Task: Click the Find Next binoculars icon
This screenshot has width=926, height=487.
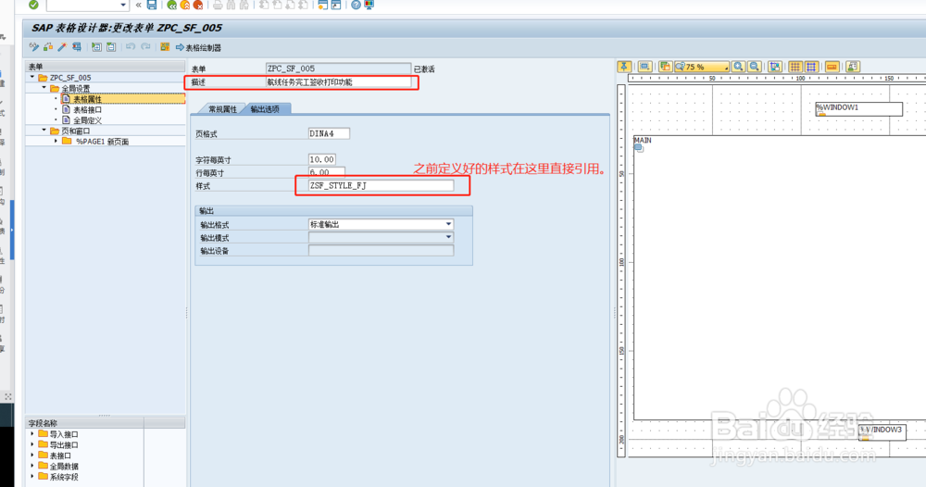Action: coord(244,5)
